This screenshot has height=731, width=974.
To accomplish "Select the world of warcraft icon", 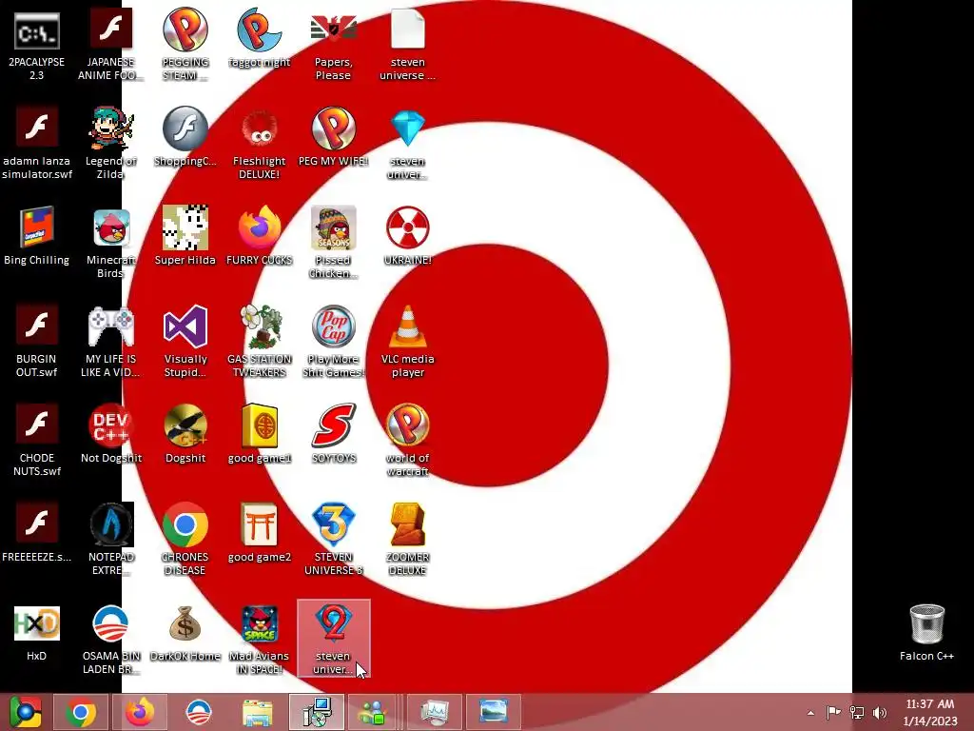I will tap(407, 440).
